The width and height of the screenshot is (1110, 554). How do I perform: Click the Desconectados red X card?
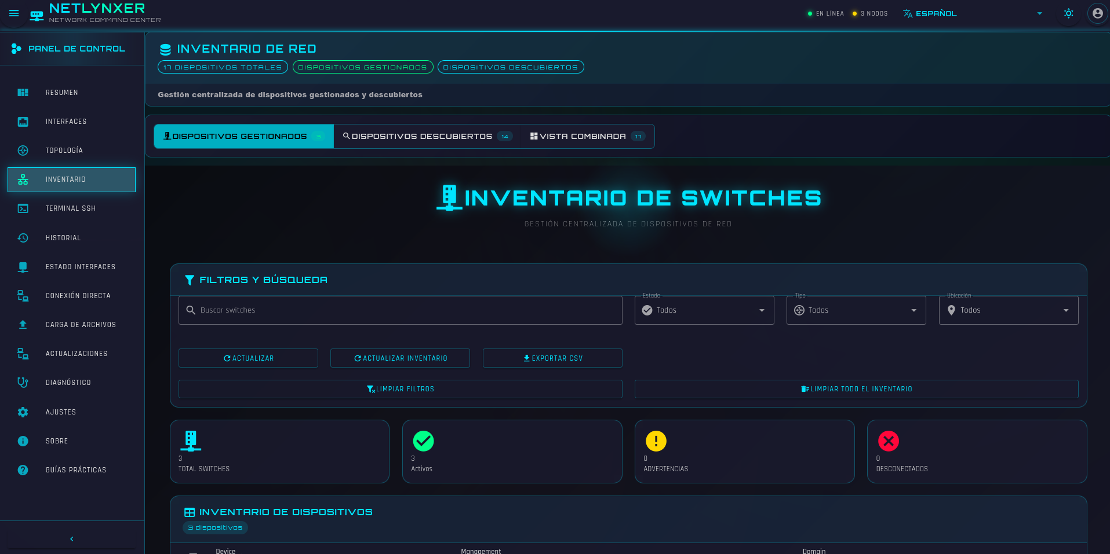pos(977,452)
